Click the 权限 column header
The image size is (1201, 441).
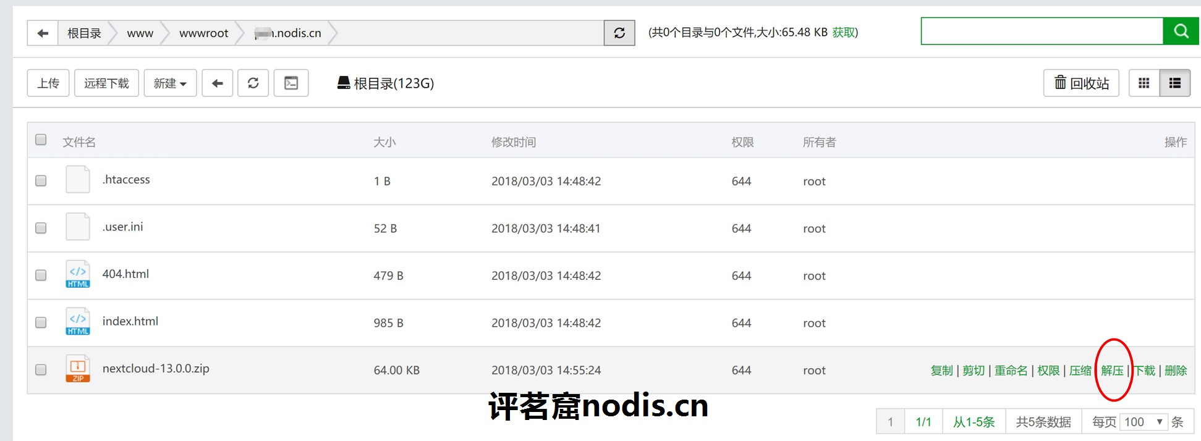[742, 142]
